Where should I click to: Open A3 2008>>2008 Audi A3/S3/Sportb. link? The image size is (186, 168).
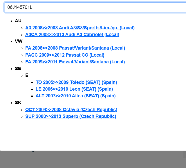(80, 28)
